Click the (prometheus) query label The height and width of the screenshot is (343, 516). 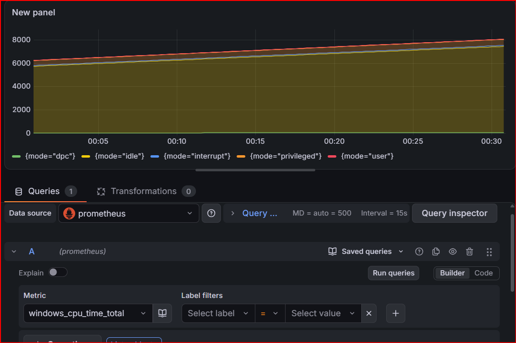pyautogui.click(x=82, y=252)
